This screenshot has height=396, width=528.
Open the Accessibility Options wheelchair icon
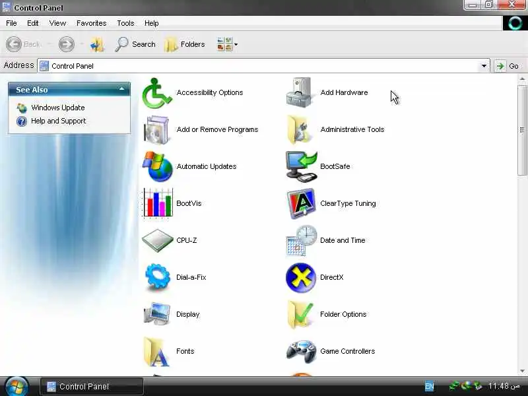(157, 93)
